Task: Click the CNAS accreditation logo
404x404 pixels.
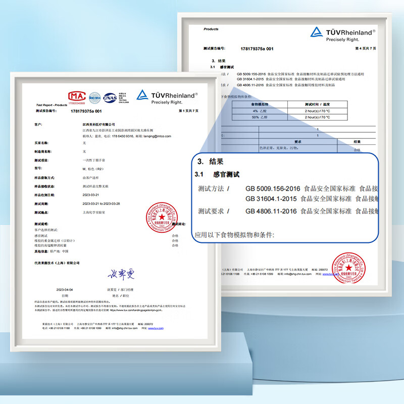Action: [x=110, y=97]
